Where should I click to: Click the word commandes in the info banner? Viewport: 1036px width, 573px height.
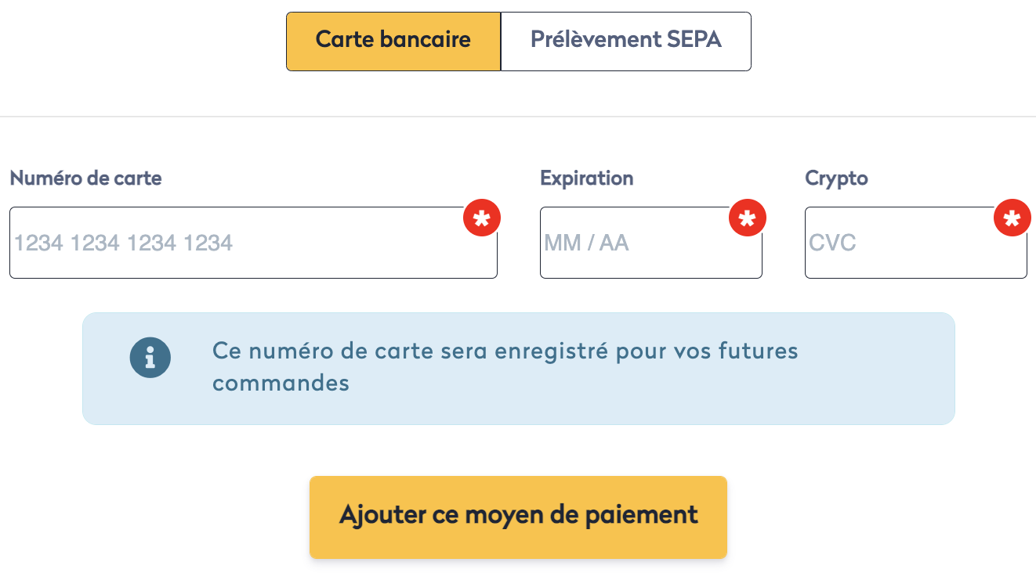(281, 384)
